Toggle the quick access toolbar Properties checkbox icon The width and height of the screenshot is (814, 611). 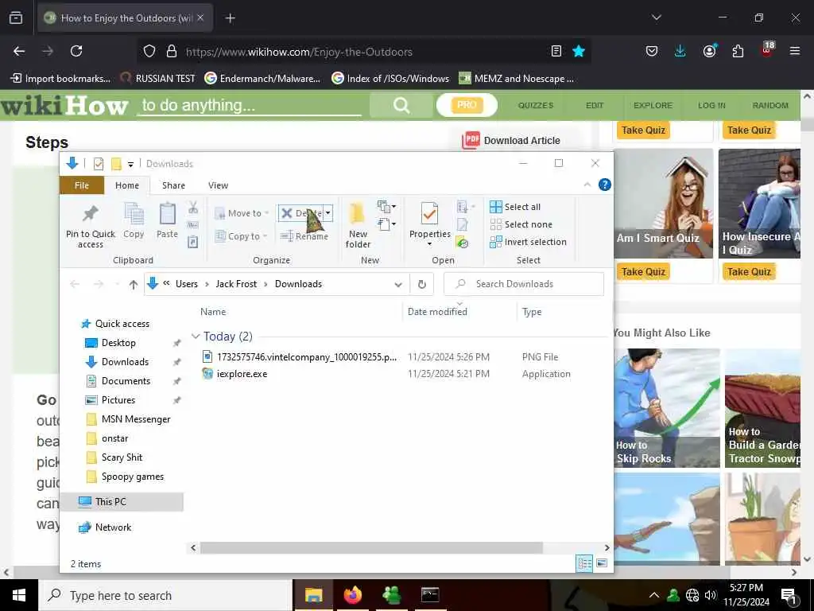(x=98, y=164)
